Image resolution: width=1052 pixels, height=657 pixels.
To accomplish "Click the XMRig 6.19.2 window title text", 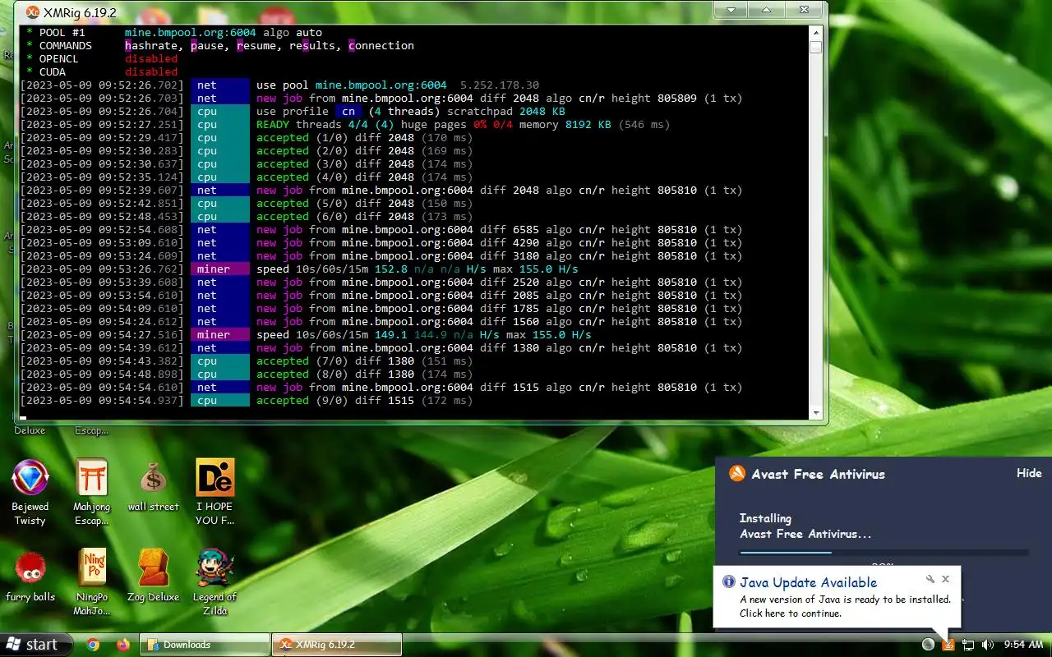I will click(x=80, y=12).
